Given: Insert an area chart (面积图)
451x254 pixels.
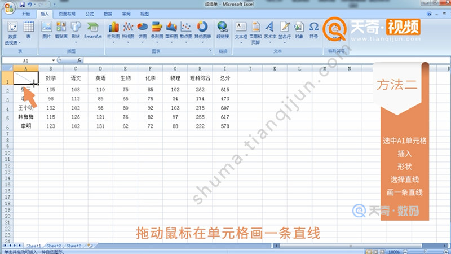Looking at the screenshot, I should pyautogui.click(x=171, y=32).
